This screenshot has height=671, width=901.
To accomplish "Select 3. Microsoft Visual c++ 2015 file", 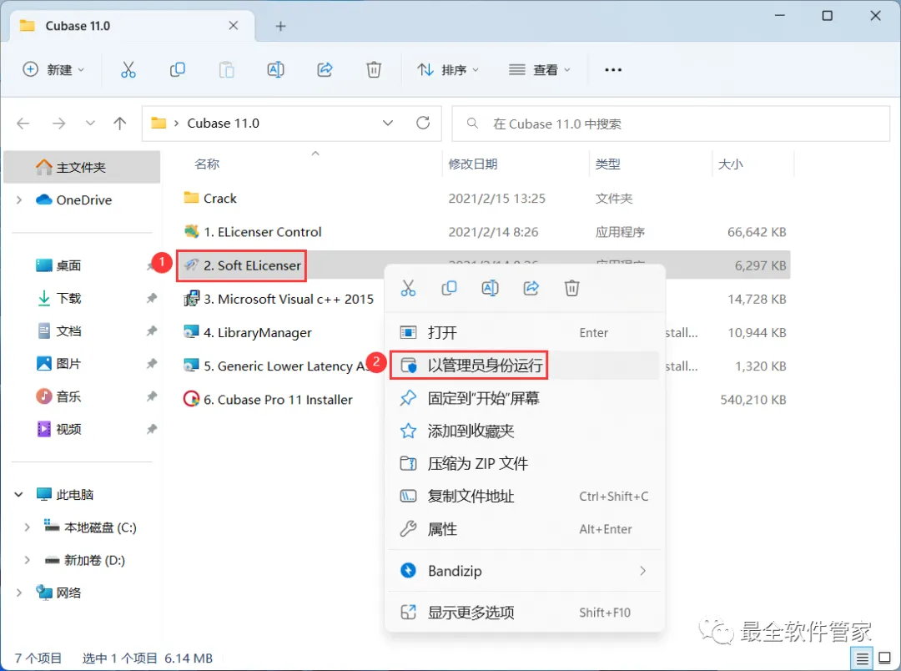I will [279, 299].
